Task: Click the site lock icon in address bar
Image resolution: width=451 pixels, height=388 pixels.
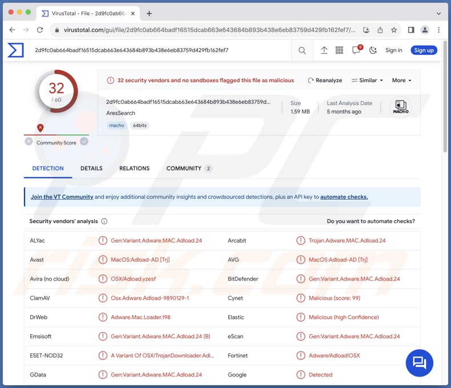Action: point(57,30)
